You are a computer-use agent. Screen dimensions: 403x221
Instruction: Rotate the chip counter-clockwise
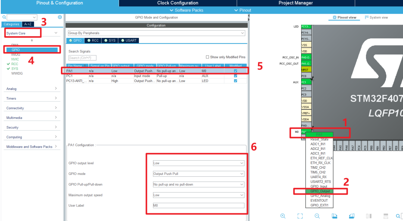click(x=352, y=216)
